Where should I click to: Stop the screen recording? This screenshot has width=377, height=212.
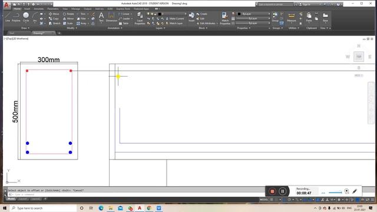pyautogui.click(x=272, y=191)
